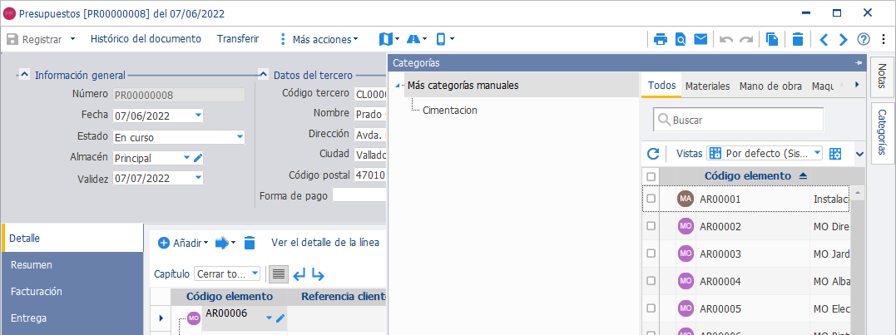Viewport: 896px width, 335px height.
Task: Collapse the Datos del tercero section
Action: point(263,74)
